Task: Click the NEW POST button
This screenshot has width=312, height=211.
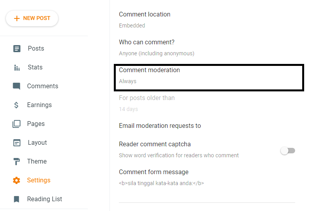Action: (32, 18)
